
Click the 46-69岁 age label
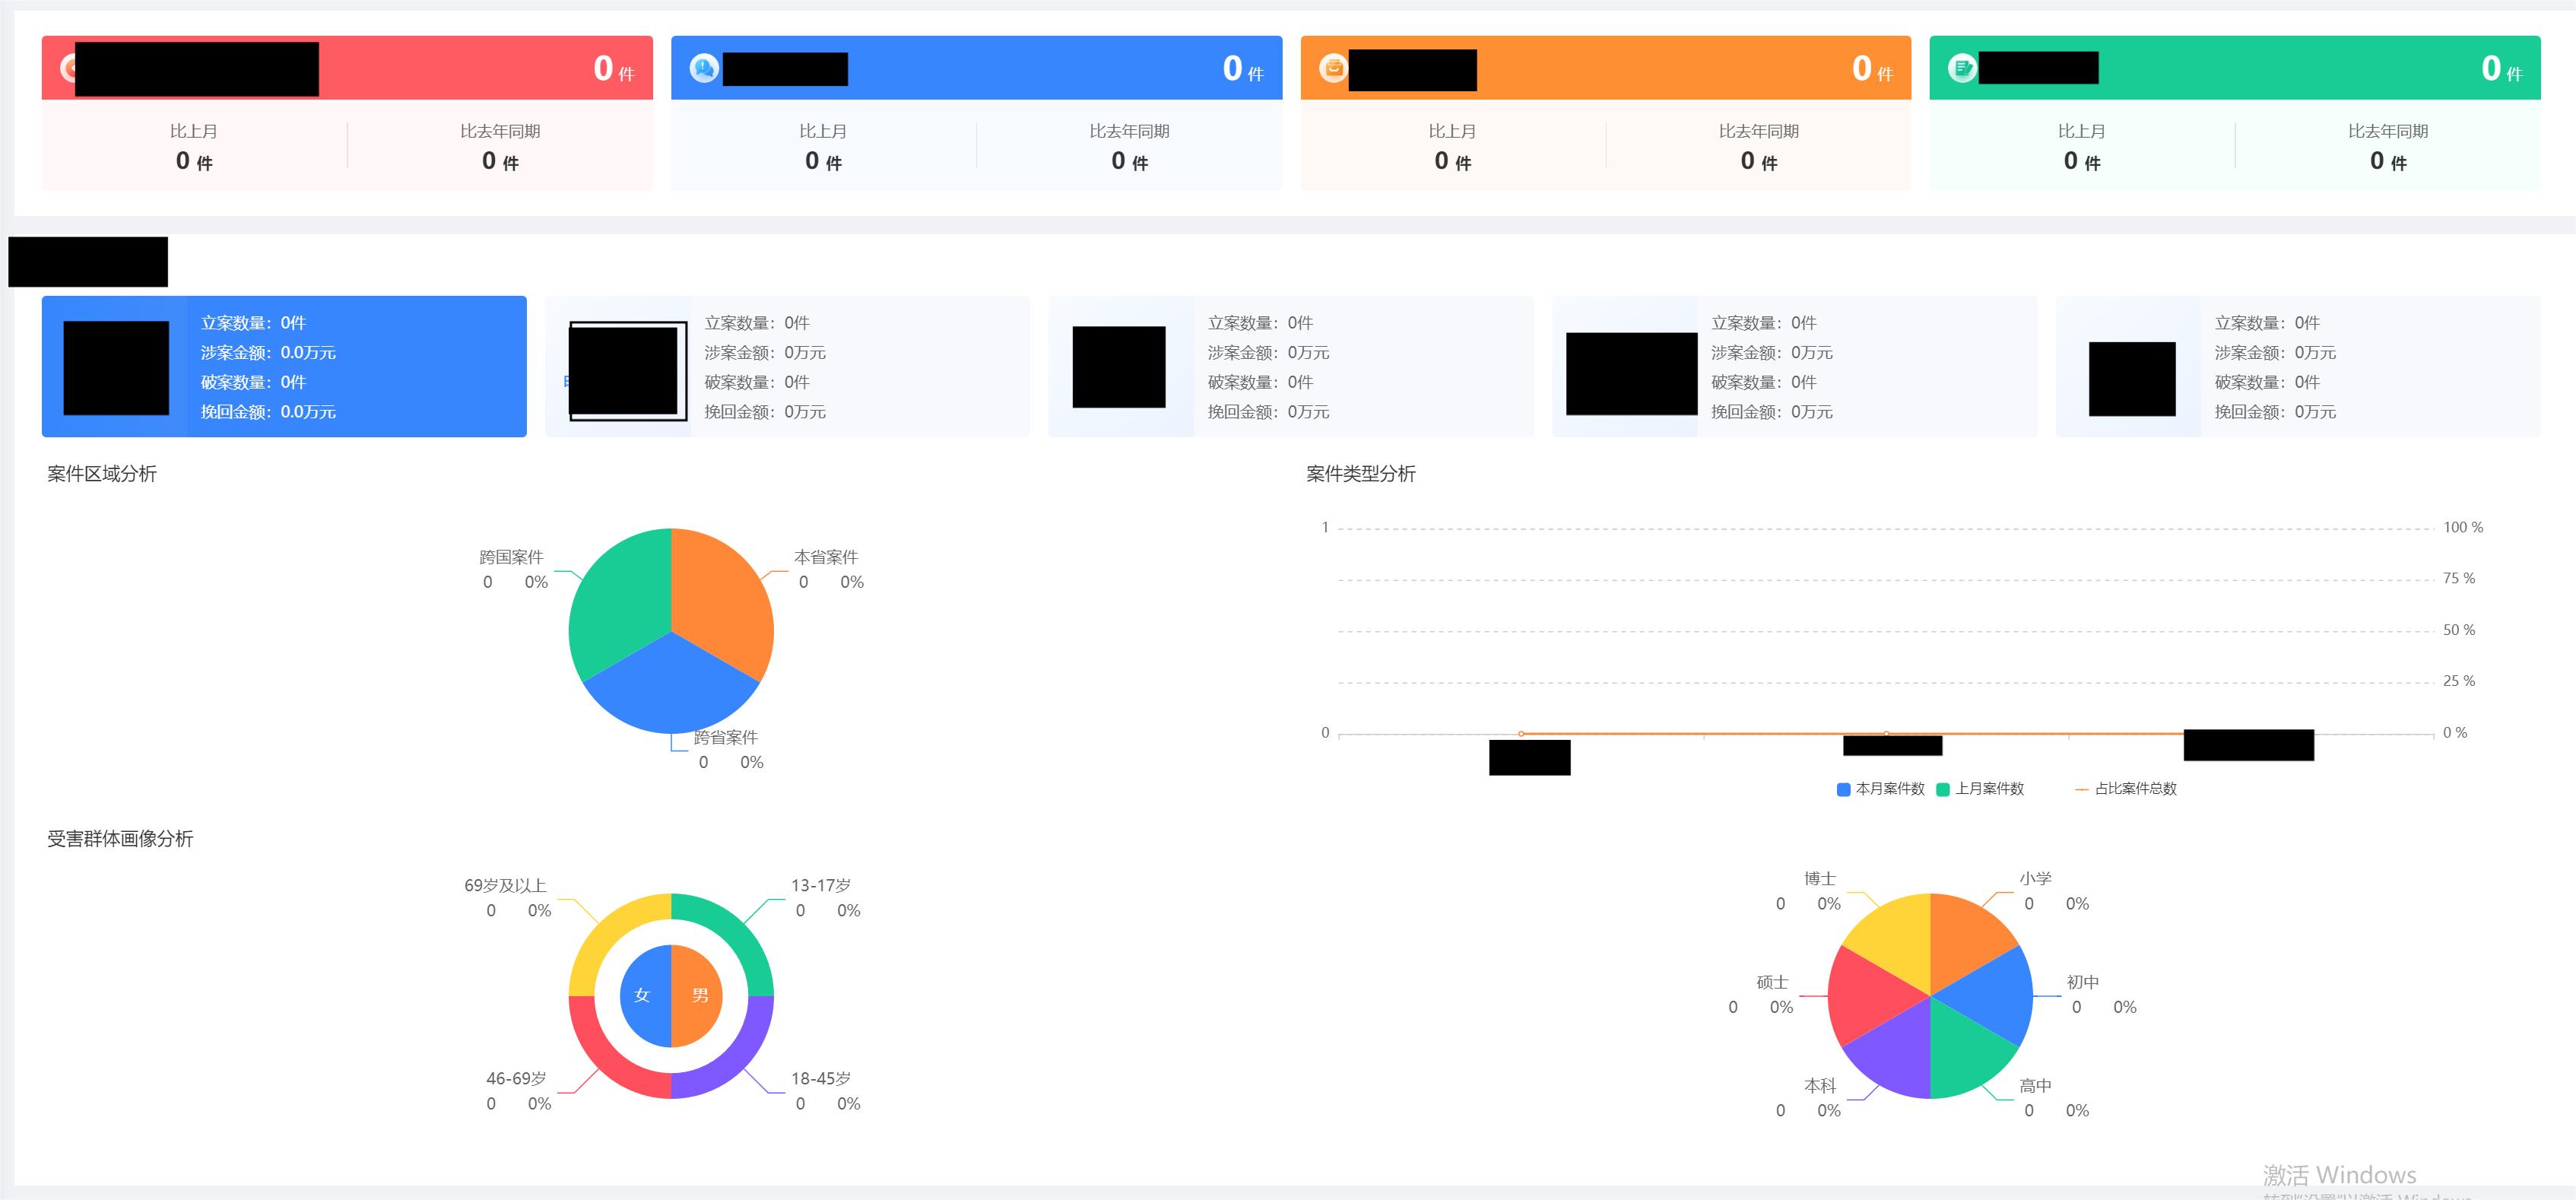click(516, 1079)
